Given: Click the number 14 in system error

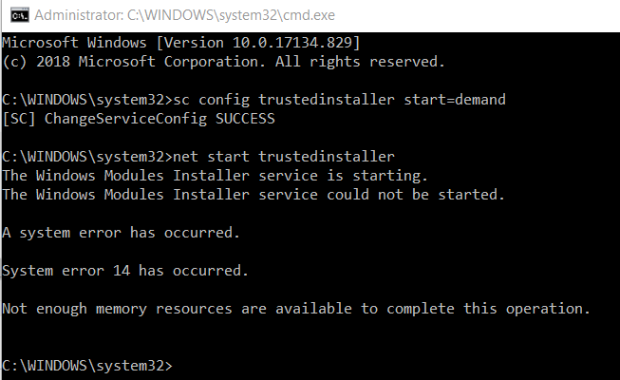Looking at the screenshot, I should [x=122, y=271].
